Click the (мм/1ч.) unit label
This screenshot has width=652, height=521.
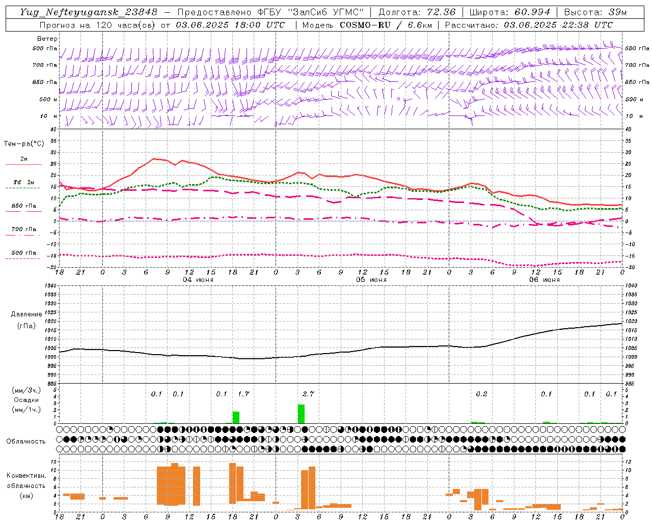26,410
